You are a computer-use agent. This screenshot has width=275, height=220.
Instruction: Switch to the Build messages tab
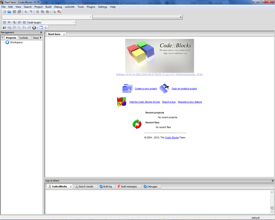(x=129, y=187)
